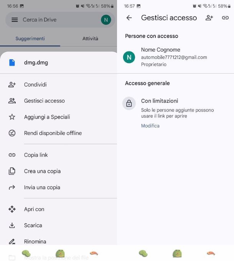
Task: Tap the Cerca in Drive search field
Action: [60, 20]
